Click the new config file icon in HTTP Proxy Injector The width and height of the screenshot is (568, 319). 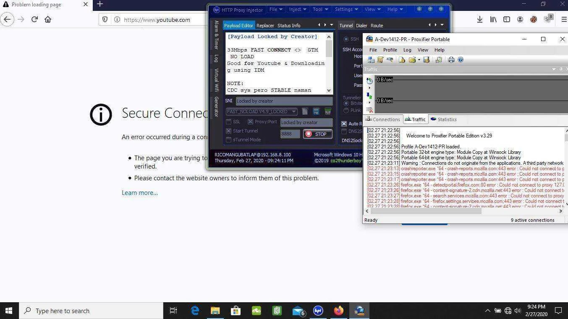tap(305, 111)
